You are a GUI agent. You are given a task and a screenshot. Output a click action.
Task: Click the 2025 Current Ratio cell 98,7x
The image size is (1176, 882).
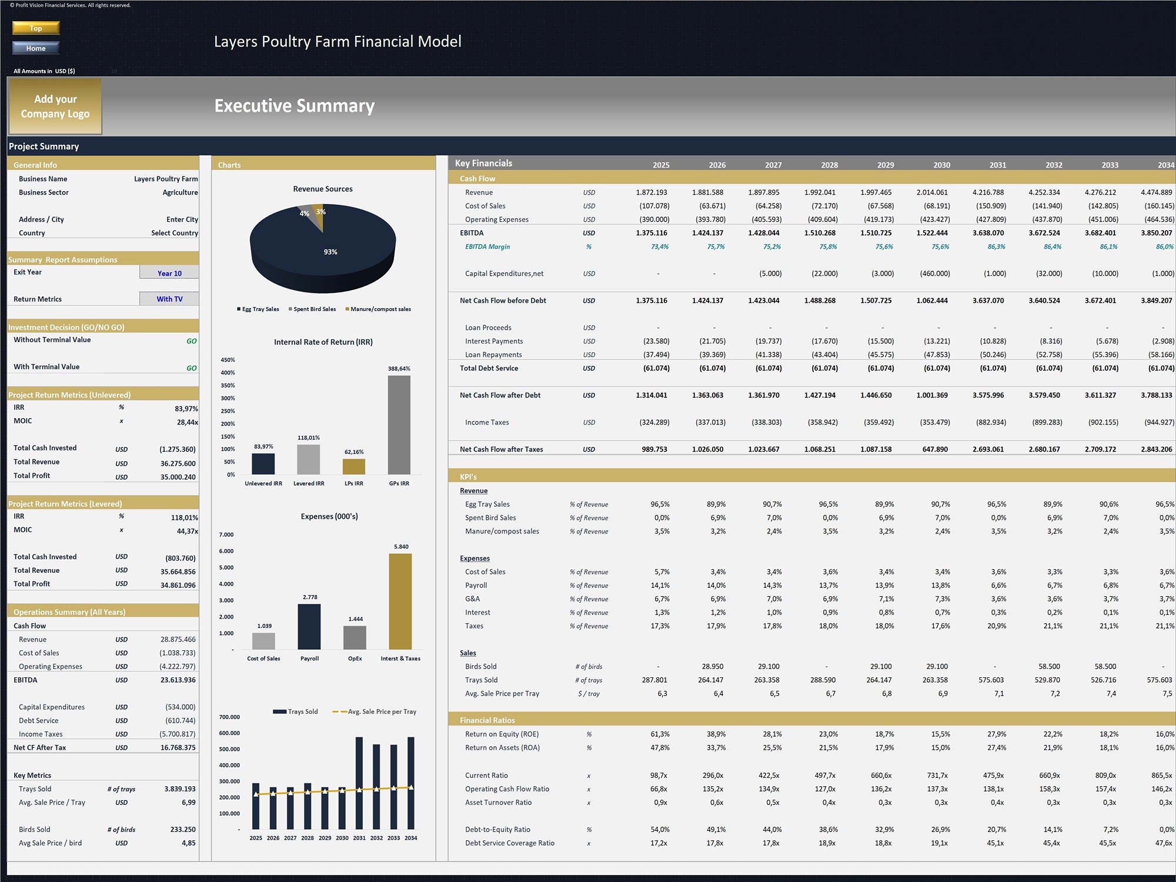pyautogui.click(x=659, y=775)
